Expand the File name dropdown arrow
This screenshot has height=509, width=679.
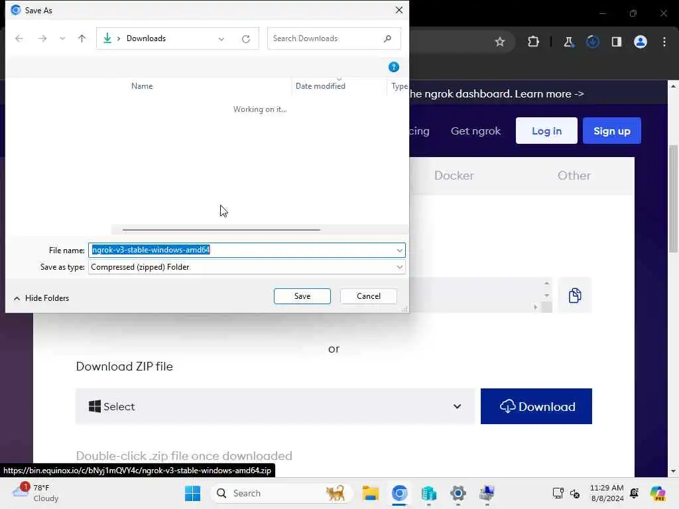(399, 250)
